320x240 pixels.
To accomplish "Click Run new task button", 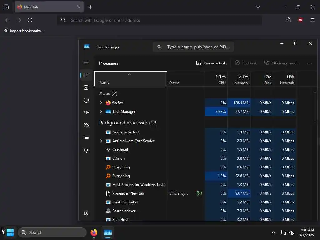I will 211,63.
